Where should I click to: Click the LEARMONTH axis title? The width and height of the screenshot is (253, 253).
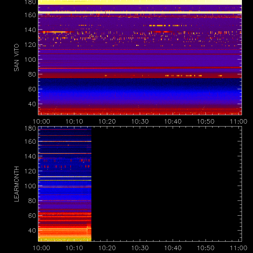(x=17, y=184)
